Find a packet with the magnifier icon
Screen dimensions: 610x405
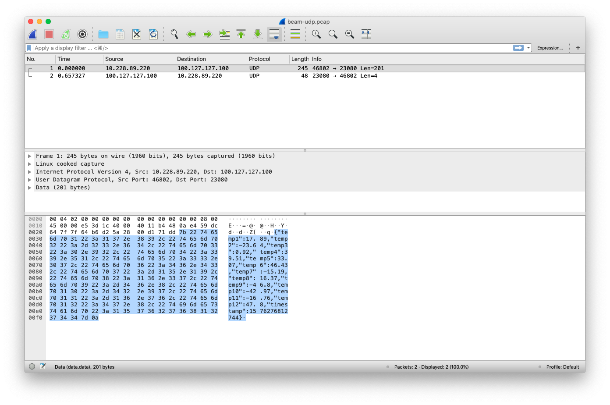(174, 34)
